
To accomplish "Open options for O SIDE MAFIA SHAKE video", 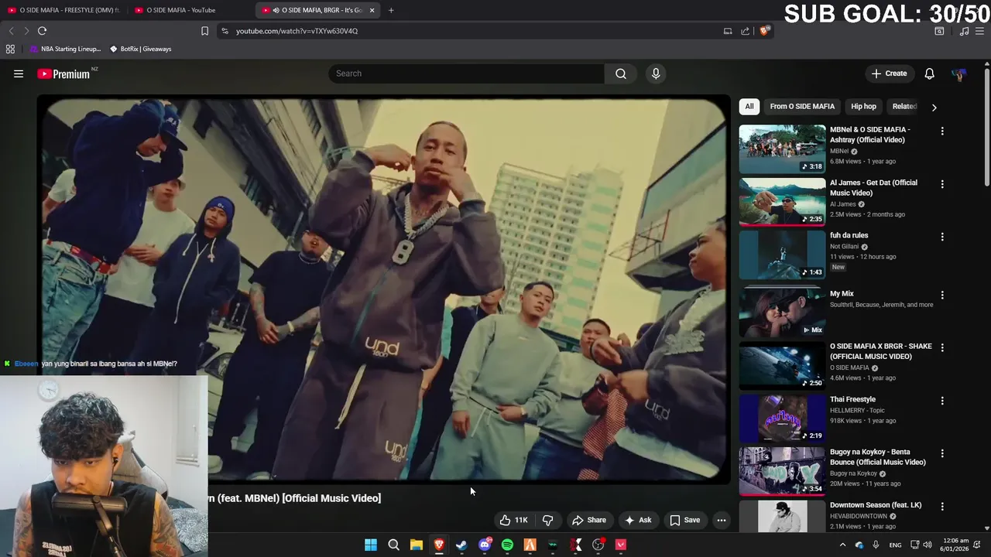I will pyautogui.click(x=942, y=348).
